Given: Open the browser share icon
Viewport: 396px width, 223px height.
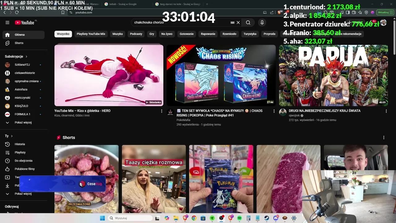Looking at the screenshot, I should tap(272, 12).
